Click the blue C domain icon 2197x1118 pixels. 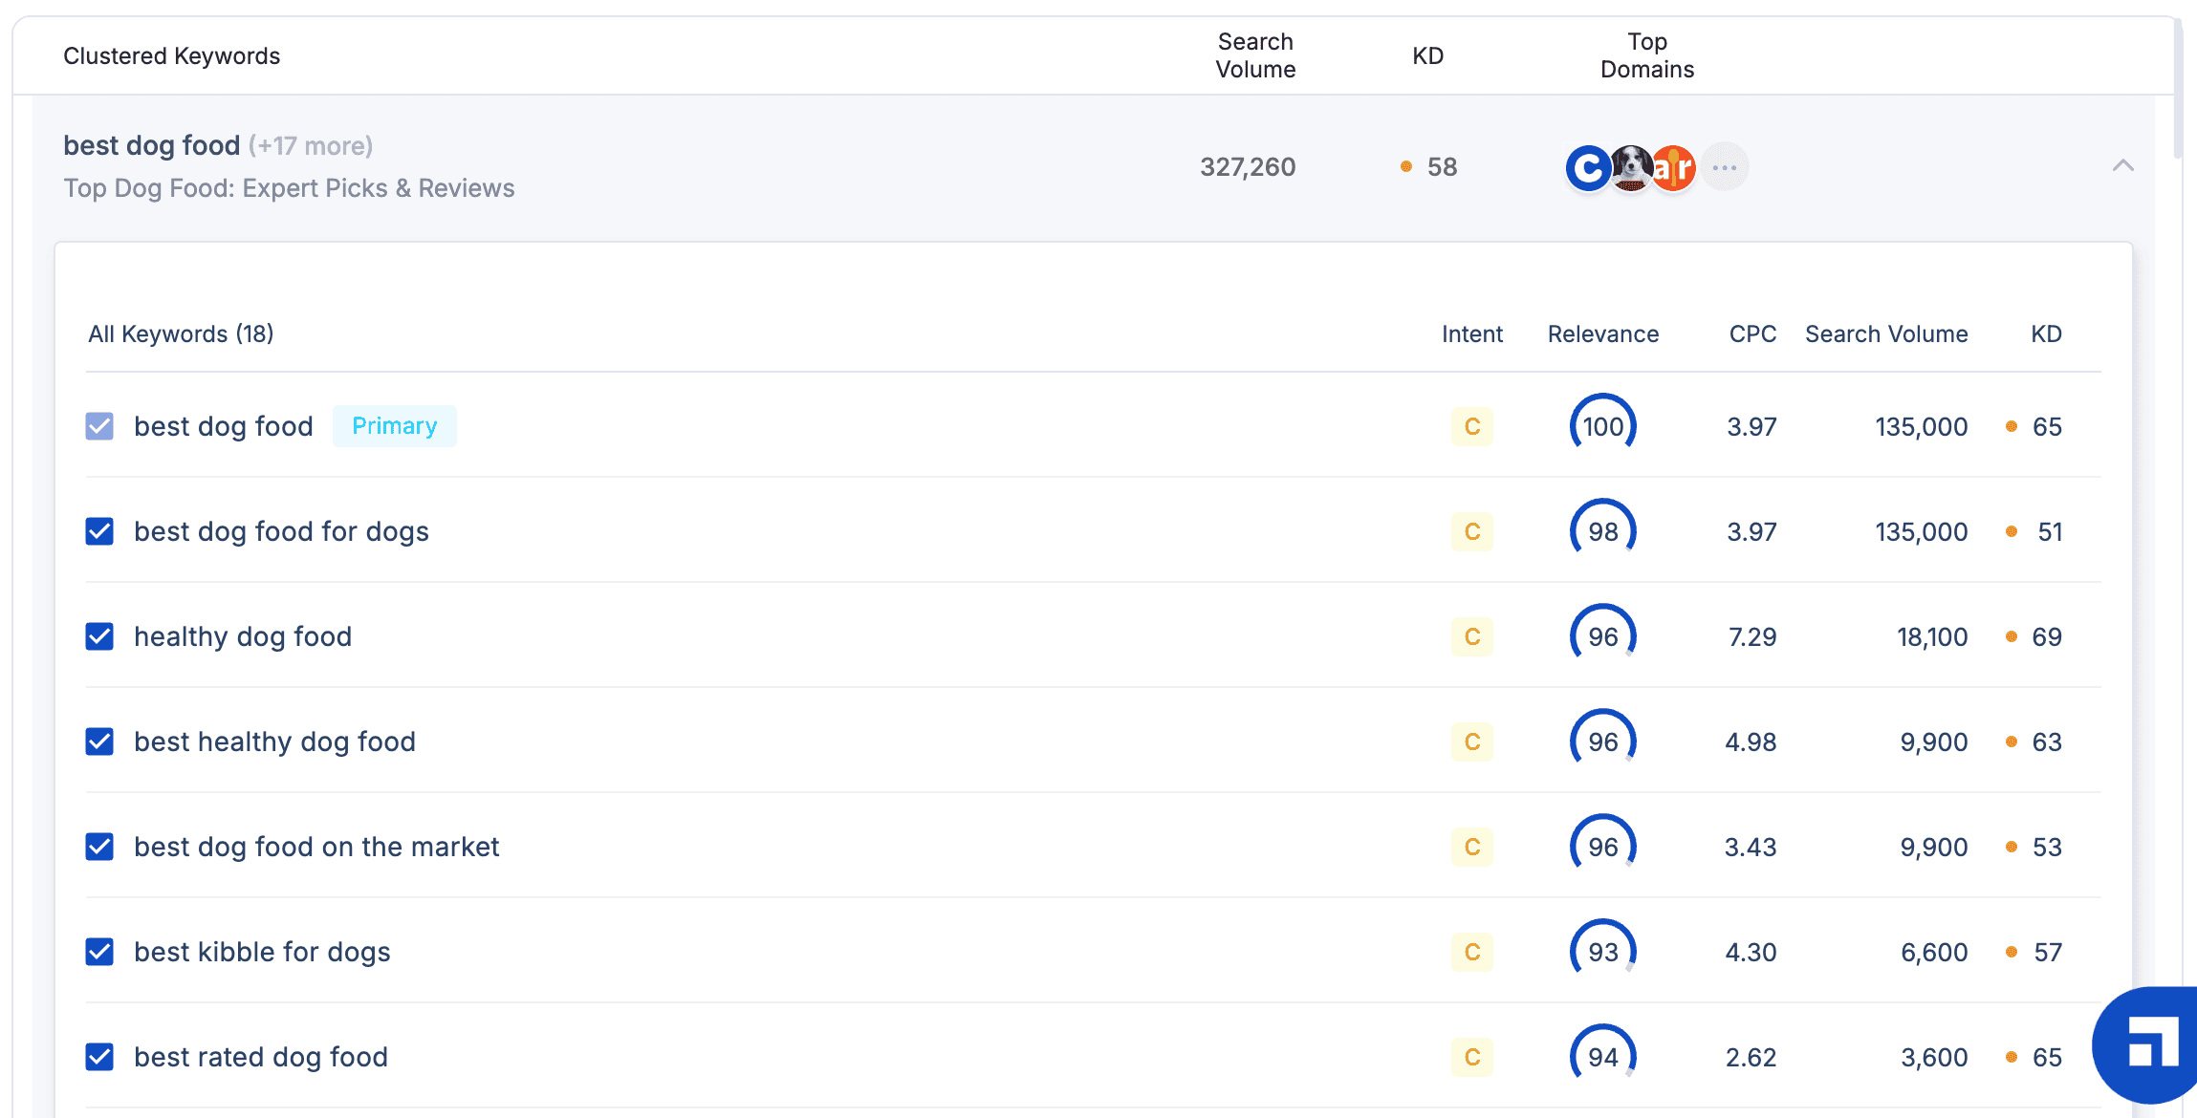1588,168
